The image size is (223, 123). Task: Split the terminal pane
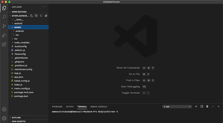[202, 106]
